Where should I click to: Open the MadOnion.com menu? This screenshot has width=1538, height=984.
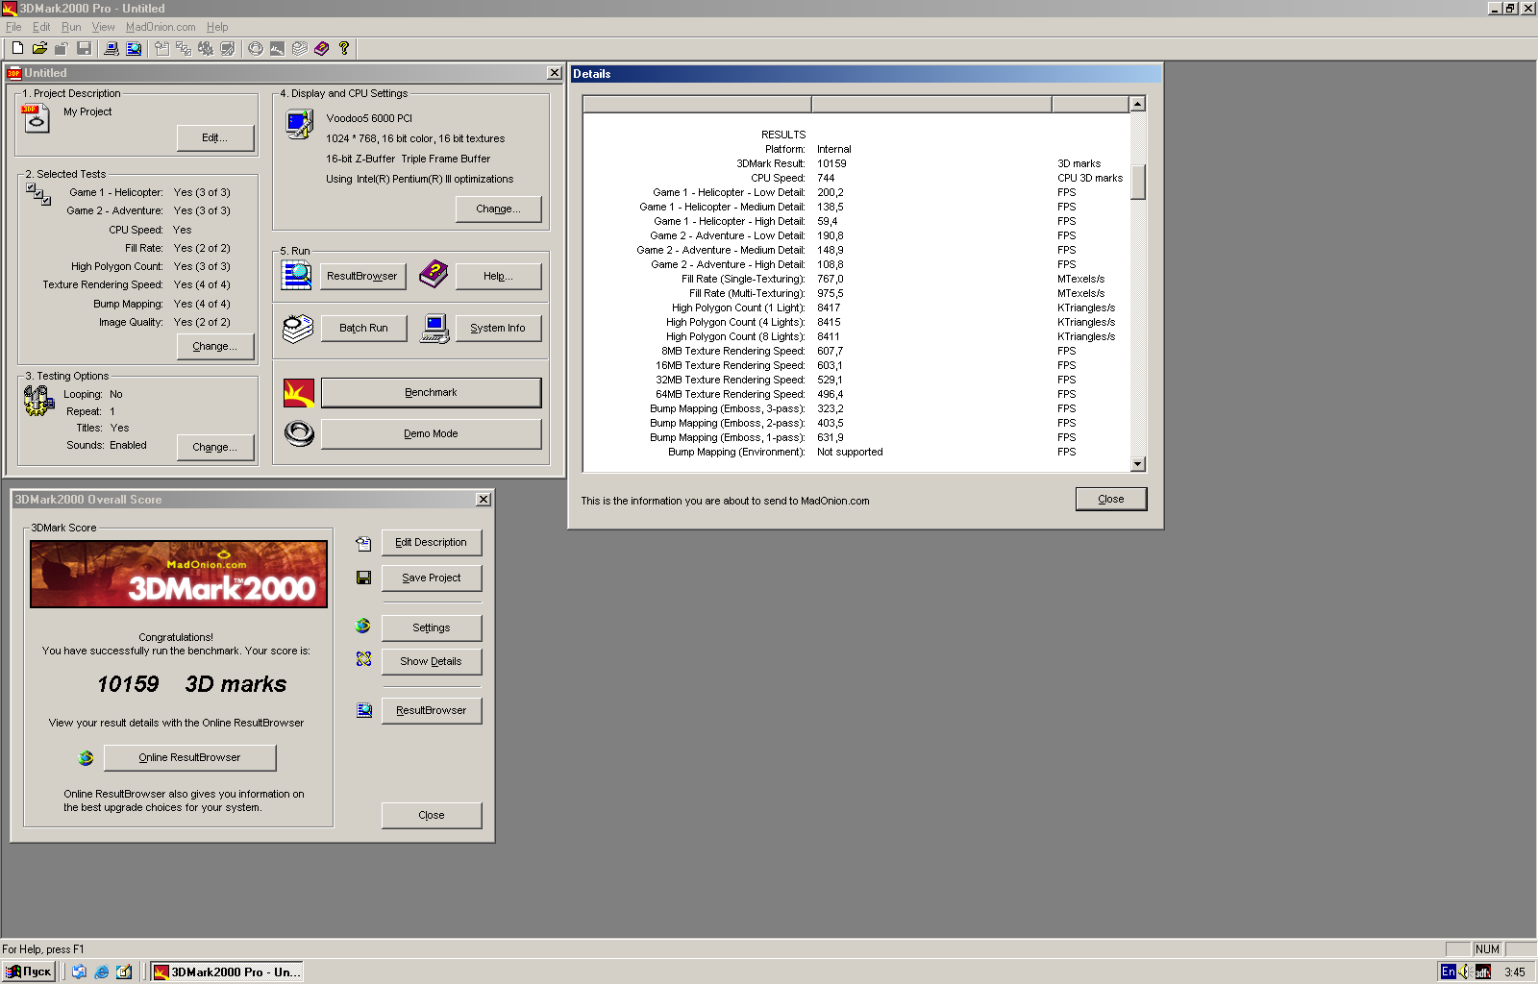[x=161, y=27]
